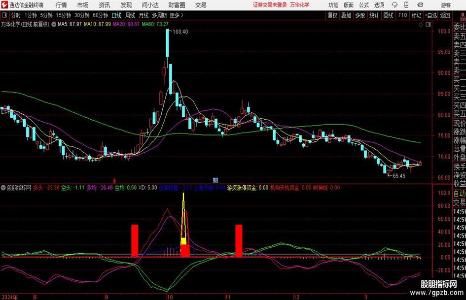This screenshot has height=300, width=466.
Task: Click the 多头: -23.36 indicator value
Action: pos(46,188)
